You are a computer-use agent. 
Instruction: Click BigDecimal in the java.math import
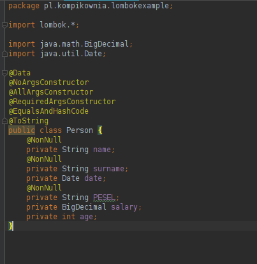pos(106,44)
